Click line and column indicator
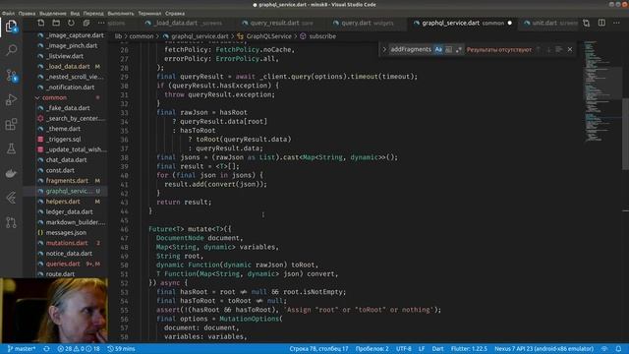Screen dimensions: 629x354 tap(318, 349)
